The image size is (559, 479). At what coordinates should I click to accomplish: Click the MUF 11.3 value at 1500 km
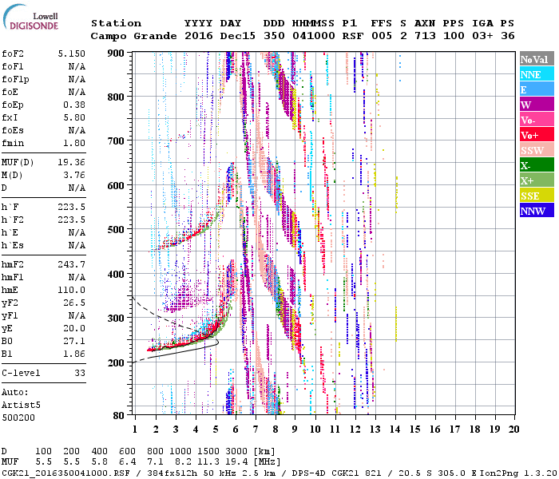point(208,462)
